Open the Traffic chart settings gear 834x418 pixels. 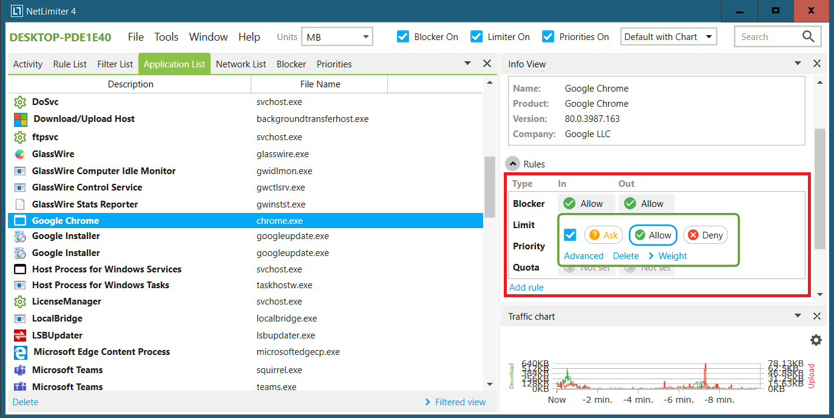coord(816,340)
